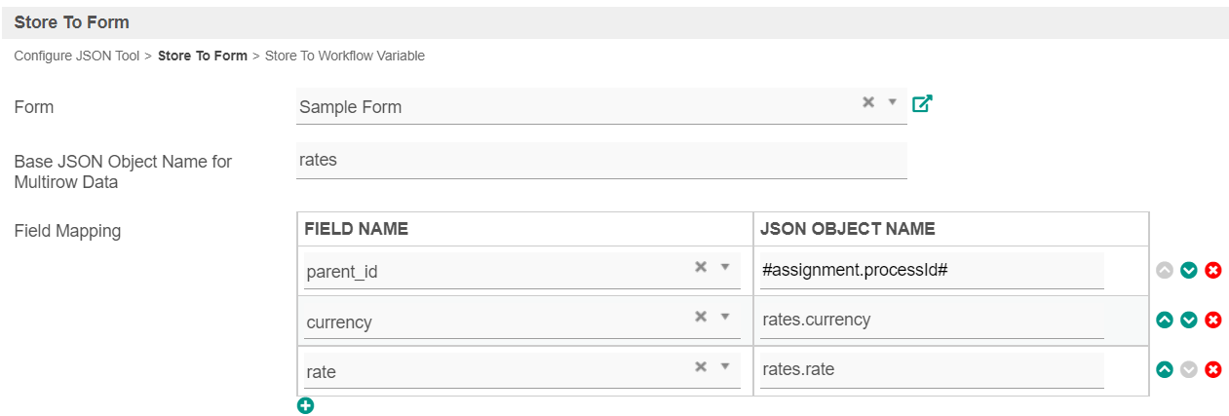Move the currency row down

click(x=1188, y=320)
